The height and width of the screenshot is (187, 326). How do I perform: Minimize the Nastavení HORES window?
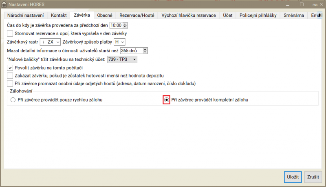(289, 4)
